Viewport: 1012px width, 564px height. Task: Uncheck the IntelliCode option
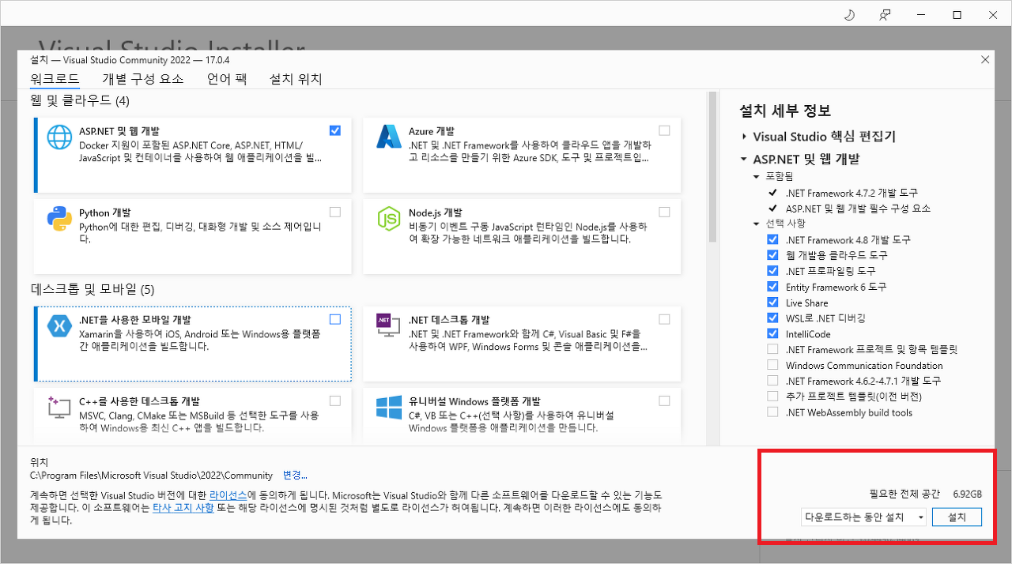point(772,334)
